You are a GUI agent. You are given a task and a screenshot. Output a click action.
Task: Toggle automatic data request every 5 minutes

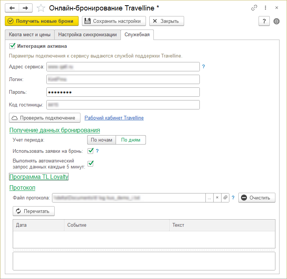coord(91,164)
